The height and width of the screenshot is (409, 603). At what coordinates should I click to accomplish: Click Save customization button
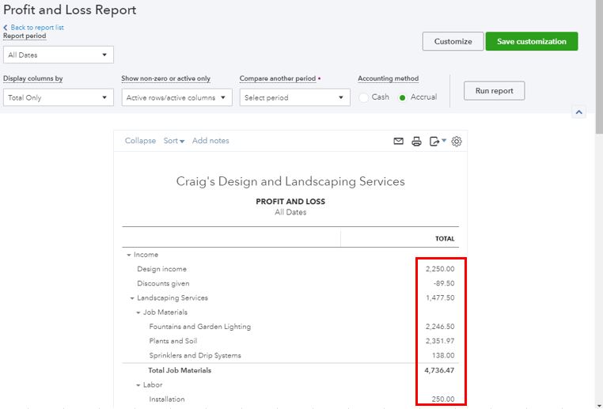pyautogui.click(x=532, y=41)
